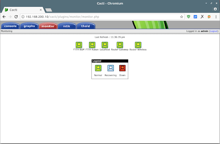Close the Chromium window

tap(217, 3)
